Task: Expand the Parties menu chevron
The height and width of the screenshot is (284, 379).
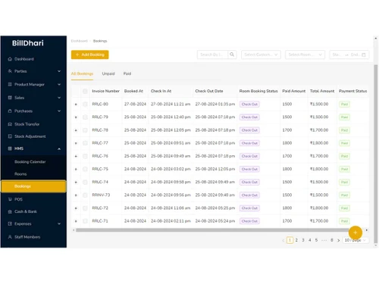Action: click(59, 71)
